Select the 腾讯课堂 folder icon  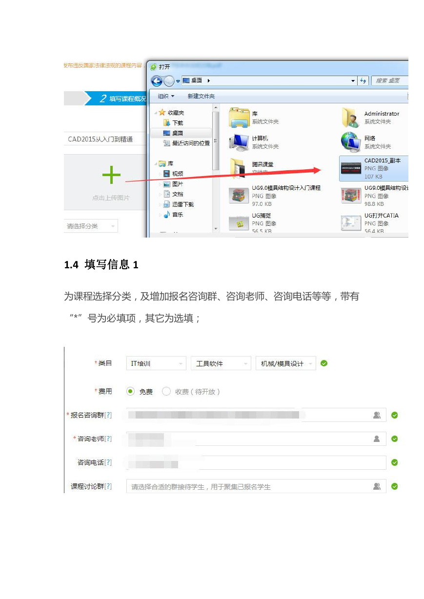point(239,168)
